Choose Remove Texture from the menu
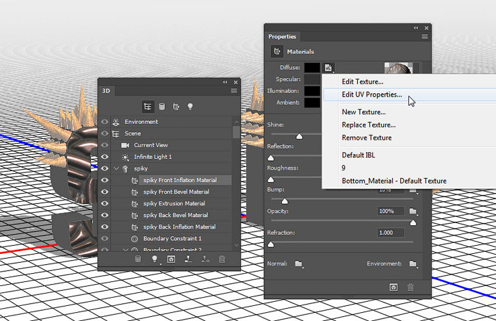 367,138
